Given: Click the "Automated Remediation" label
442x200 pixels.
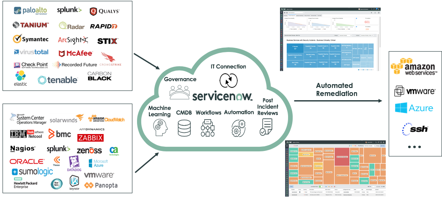Looking at the screenshot, I should click(x=337, y=90).
